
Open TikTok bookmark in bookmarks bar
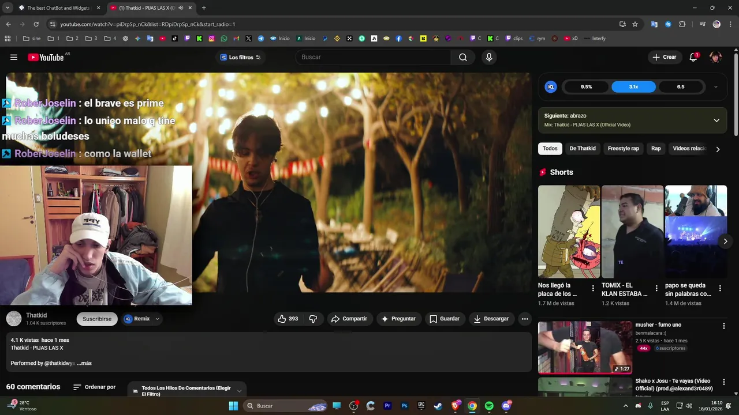pyautogui.click(x=175, y=39)
